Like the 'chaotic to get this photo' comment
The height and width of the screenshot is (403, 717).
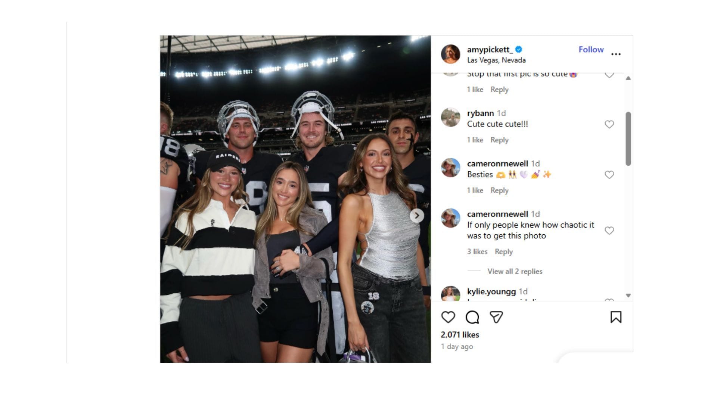pos(609,231)
